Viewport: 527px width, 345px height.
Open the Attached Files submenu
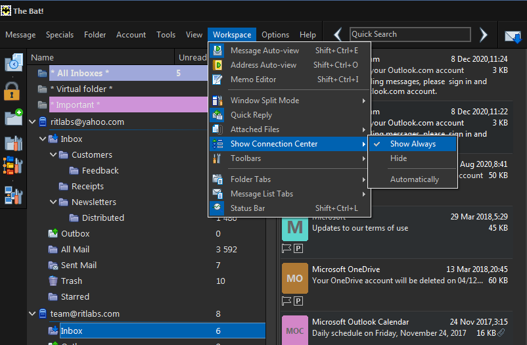click(x=289, y=129)
